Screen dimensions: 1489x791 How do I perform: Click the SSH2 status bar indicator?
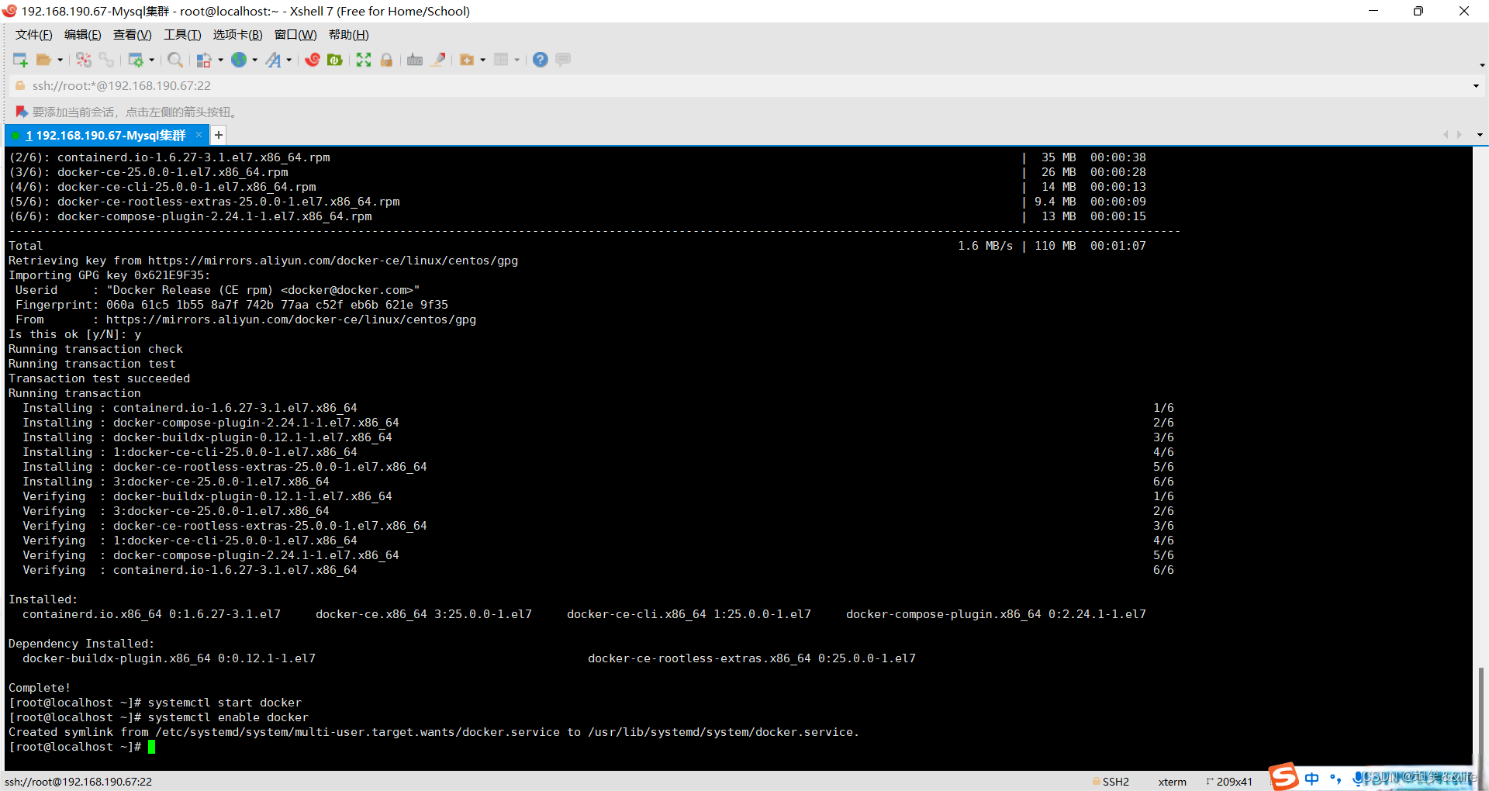tap(1111, 782)
